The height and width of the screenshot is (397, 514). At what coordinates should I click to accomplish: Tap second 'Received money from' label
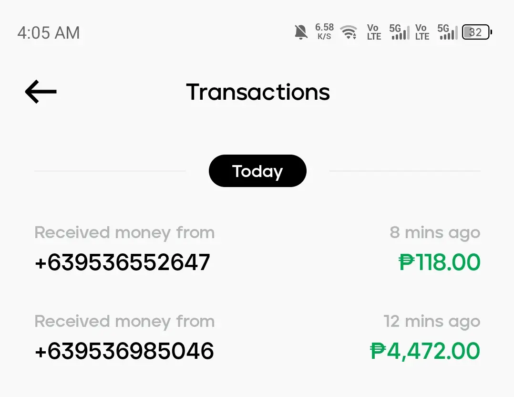pos(124,322)
